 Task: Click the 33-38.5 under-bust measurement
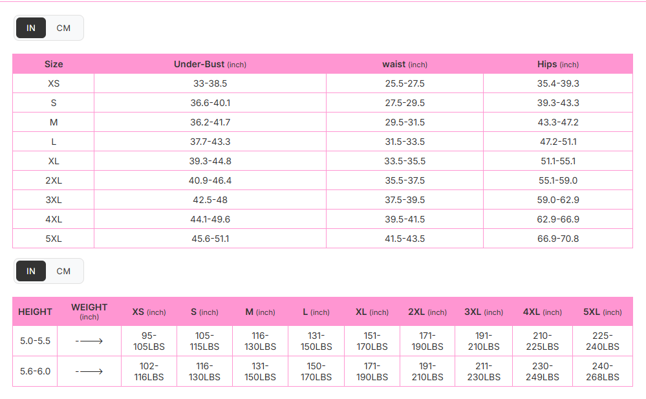210,83
